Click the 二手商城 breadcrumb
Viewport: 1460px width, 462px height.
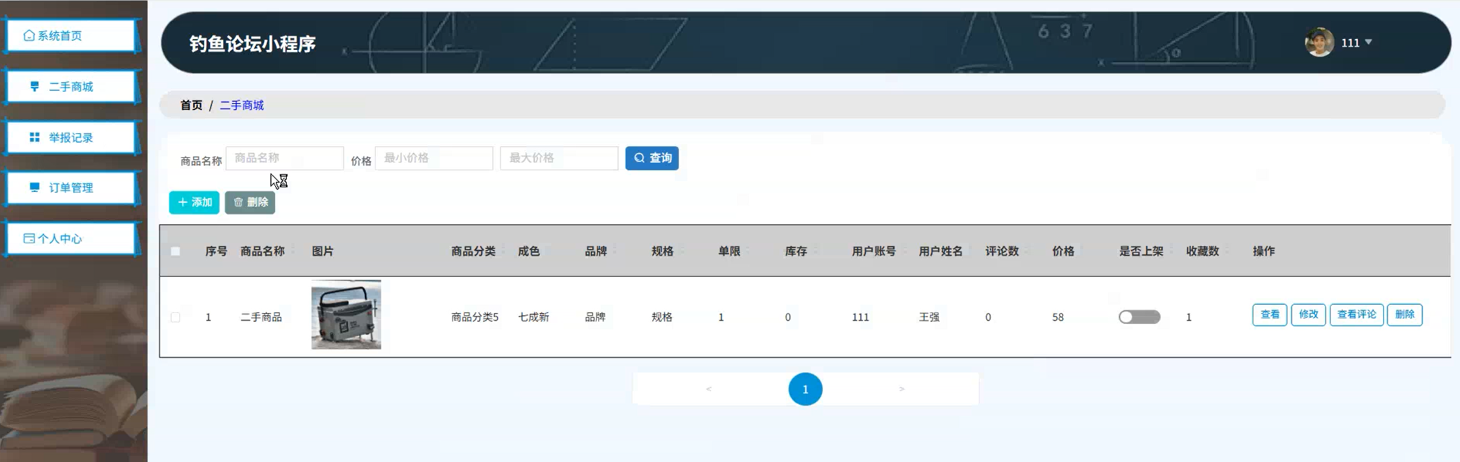(x=242, y=105)
